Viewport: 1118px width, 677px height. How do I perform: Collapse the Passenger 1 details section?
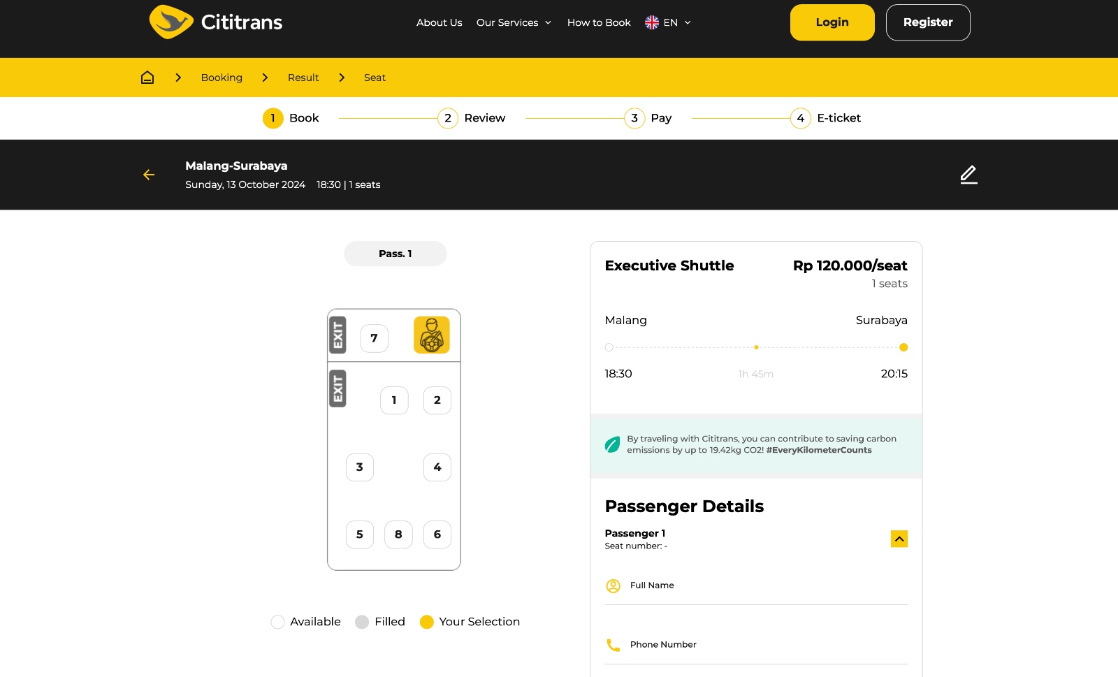(899, 539)
